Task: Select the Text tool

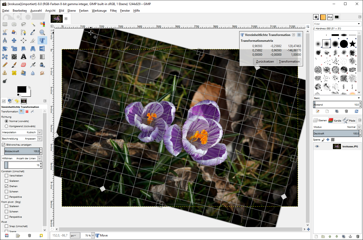Action: [x=24, y=57]
